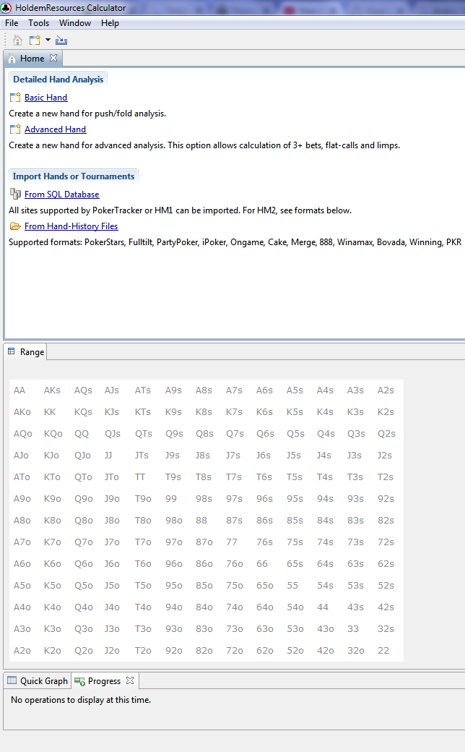This screenshot has height=752, width=465.
Task: Select the KQo cell in range grid
Action: tap(53, 434)
